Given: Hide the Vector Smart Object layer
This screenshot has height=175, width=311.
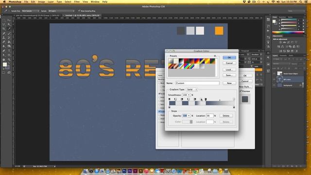Looking at the screenshot, I should (274, 73).
